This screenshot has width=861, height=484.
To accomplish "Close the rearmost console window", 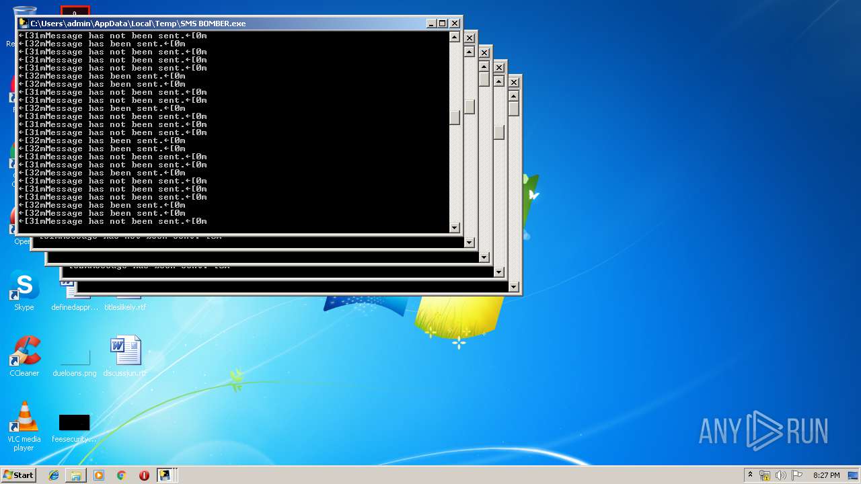I will (514, 82).
